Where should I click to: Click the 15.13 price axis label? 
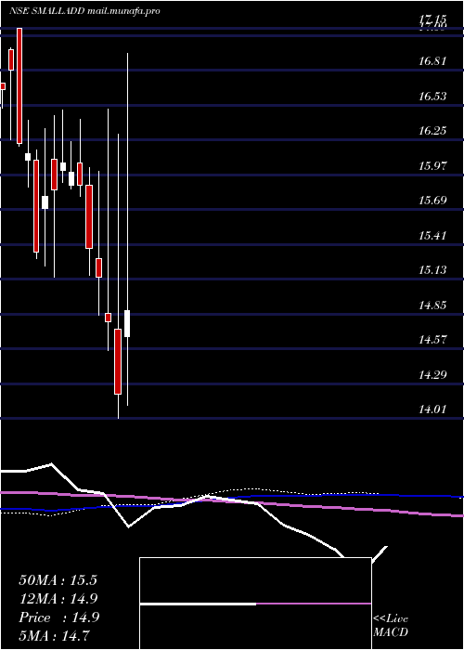click(432, 270)
